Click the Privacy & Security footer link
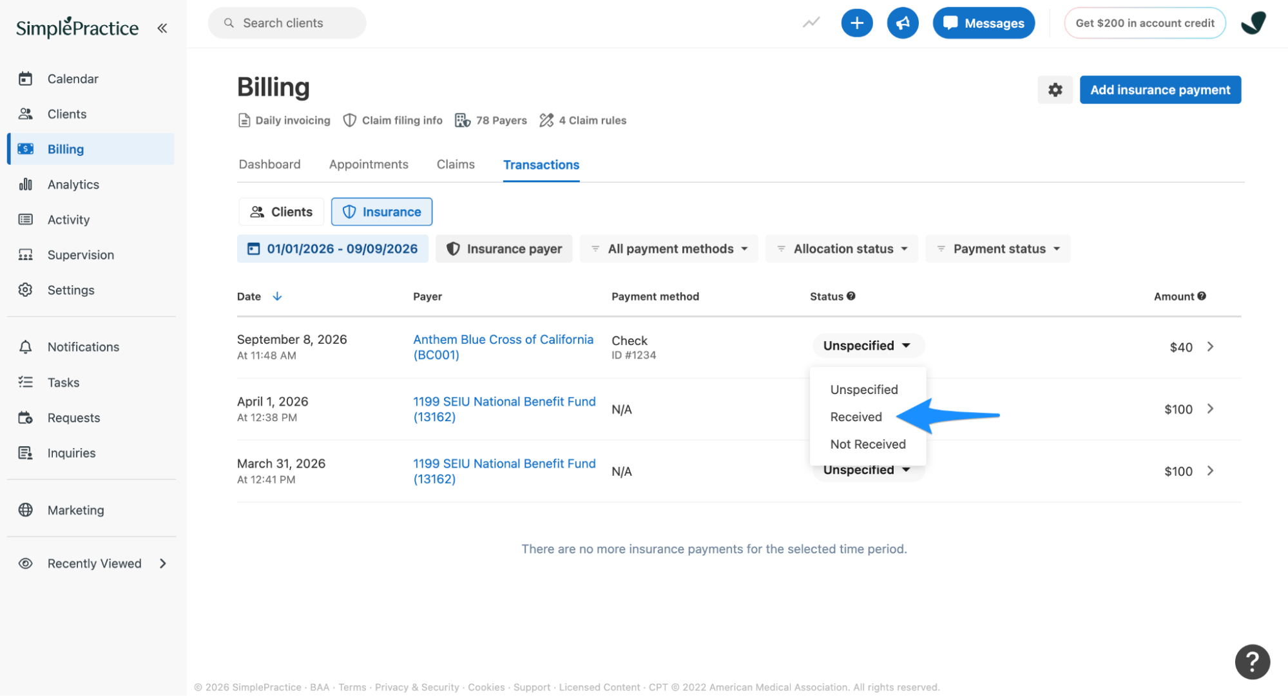 tap(417, 687)
